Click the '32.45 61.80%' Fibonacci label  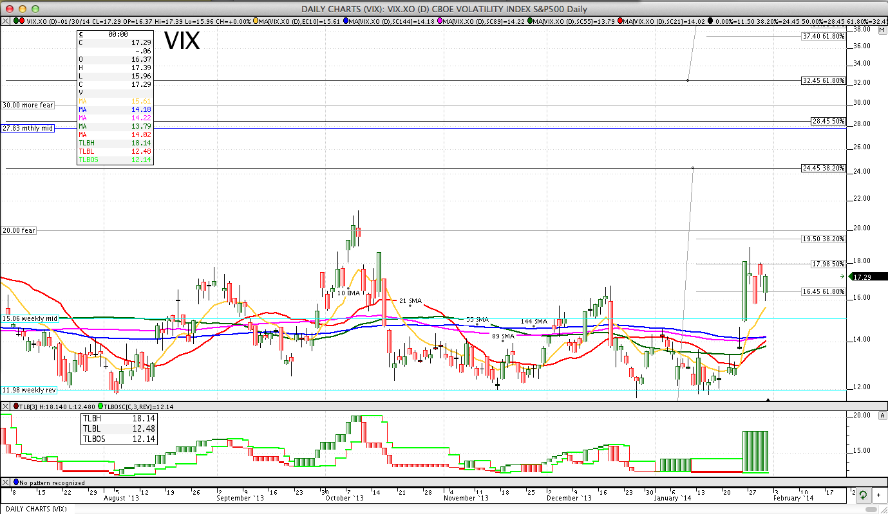click(823, 80)
